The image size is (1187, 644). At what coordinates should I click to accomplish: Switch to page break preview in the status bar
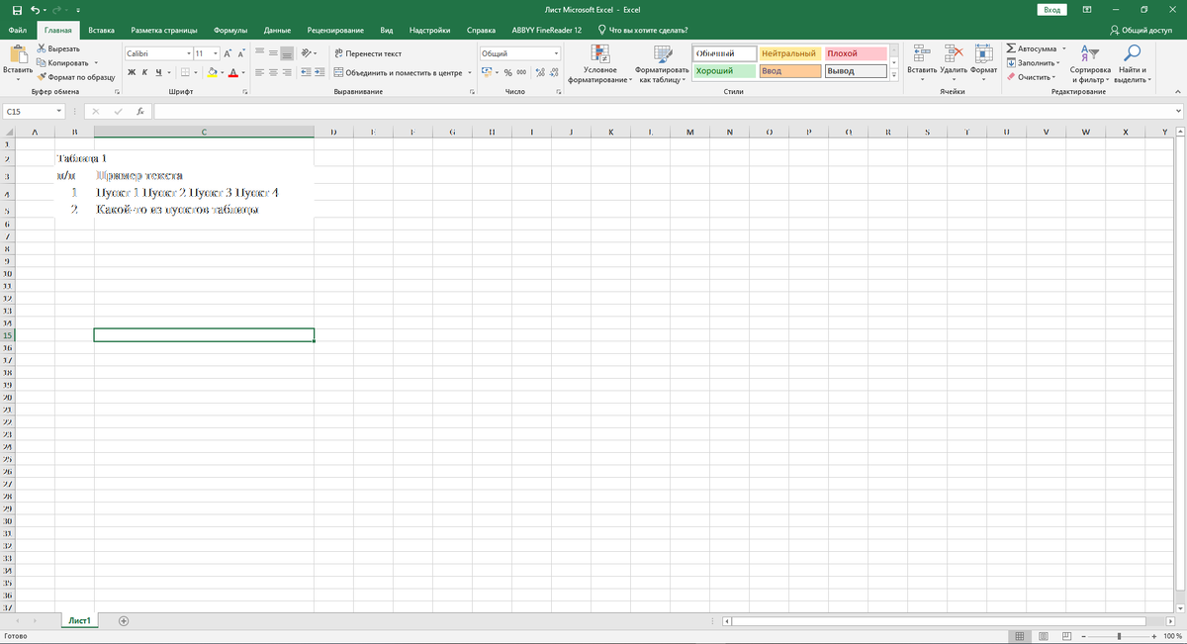coord(1067,636)
